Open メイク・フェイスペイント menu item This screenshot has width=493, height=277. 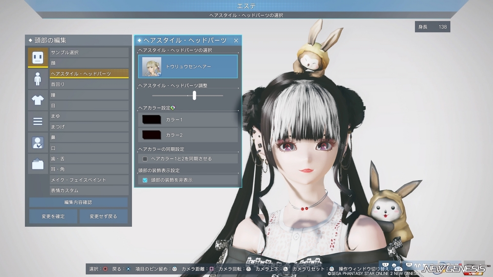click(x=89, y=180)
